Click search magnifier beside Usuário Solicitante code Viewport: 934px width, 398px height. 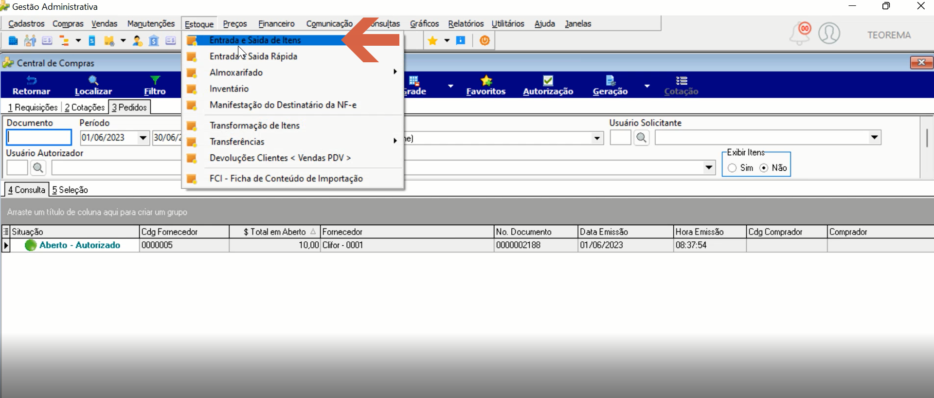(x=642, y=138)
